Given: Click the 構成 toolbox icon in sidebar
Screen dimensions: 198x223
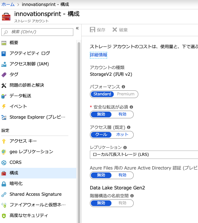Looking at the screenshot, I should pyautogui.click(x=4, y=173).
